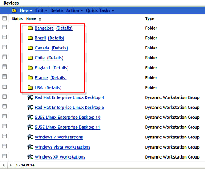Screen dimensions: 205x169
Task: Check the Windows XP Workstations checkbox
Action: pyautogui.click(x=5, y=156)
